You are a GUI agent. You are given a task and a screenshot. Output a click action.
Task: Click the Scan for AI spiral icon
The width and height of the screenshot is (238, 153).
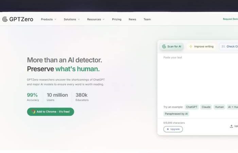pyautogui.click(x=164, y=47)
